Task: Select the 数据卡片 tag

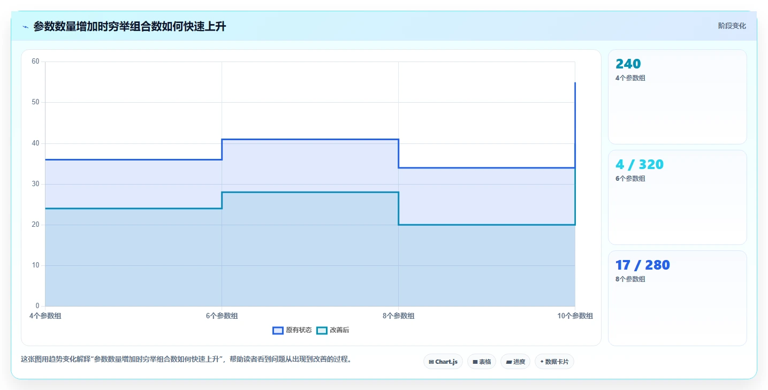Action: click(554, 362)
